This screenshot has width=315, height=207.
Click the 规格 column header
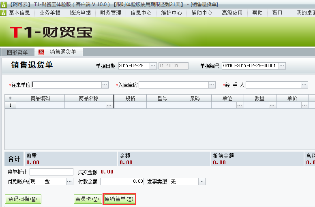click(131, 98)
